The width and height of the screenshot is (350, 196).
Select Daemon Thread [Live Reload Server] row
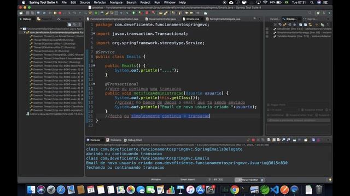click(x=57, y=36)
